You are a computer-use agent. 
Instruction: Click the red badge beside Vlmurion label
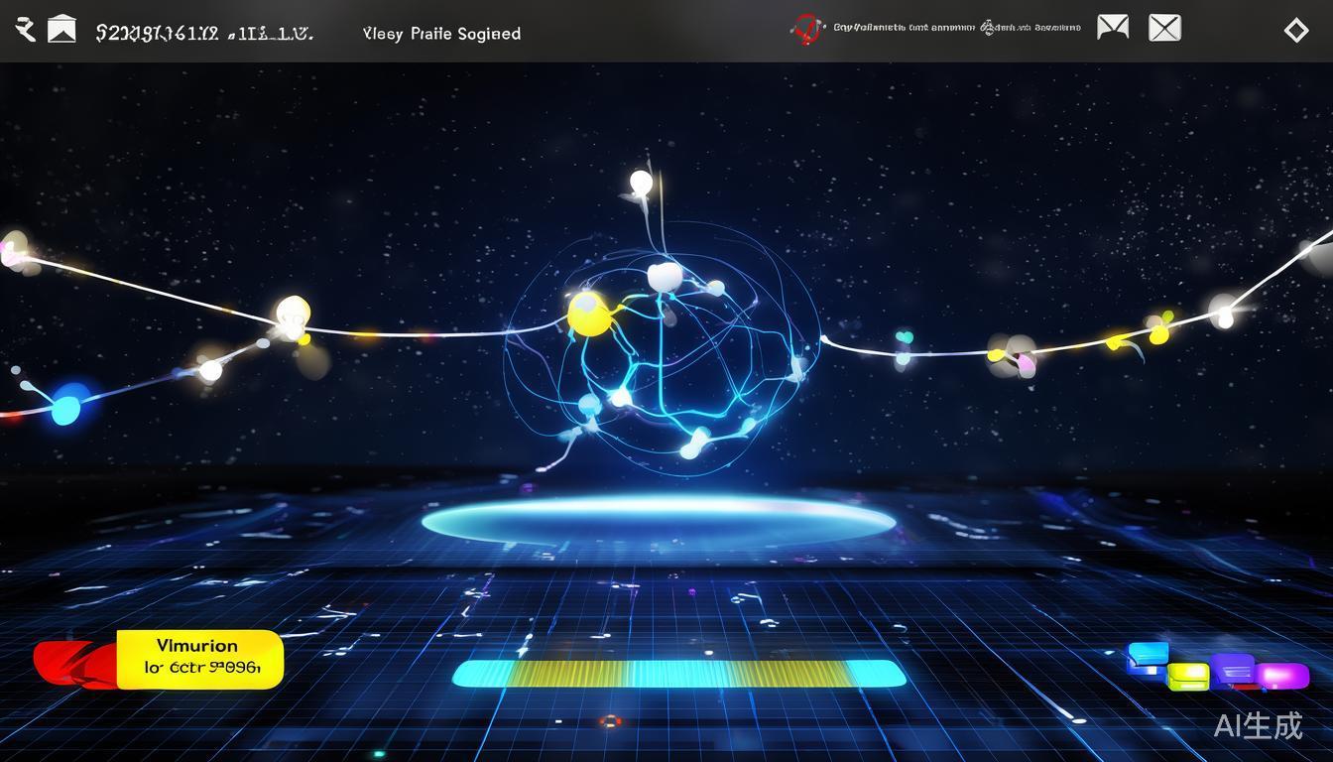71,662
